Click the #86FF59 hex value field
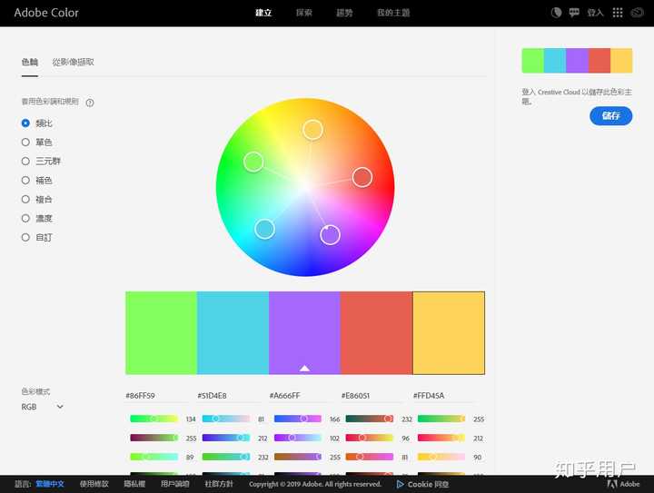The height and width of the screenshot is (493, 654). tap(158, 396)
